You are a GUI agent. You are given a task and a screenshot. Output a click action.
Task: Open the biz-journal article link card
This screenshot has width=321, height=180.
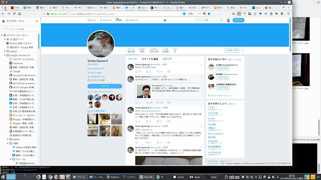(x=169, y=91)
